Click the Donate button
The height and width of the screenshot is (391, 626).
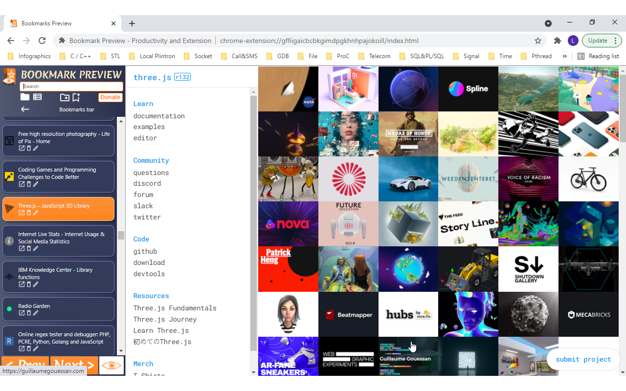coord(110,97)
